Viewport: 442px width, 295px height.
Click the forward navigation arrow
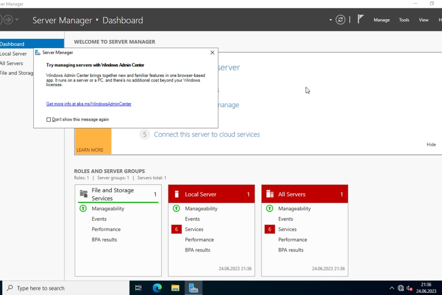pos(8,20)
